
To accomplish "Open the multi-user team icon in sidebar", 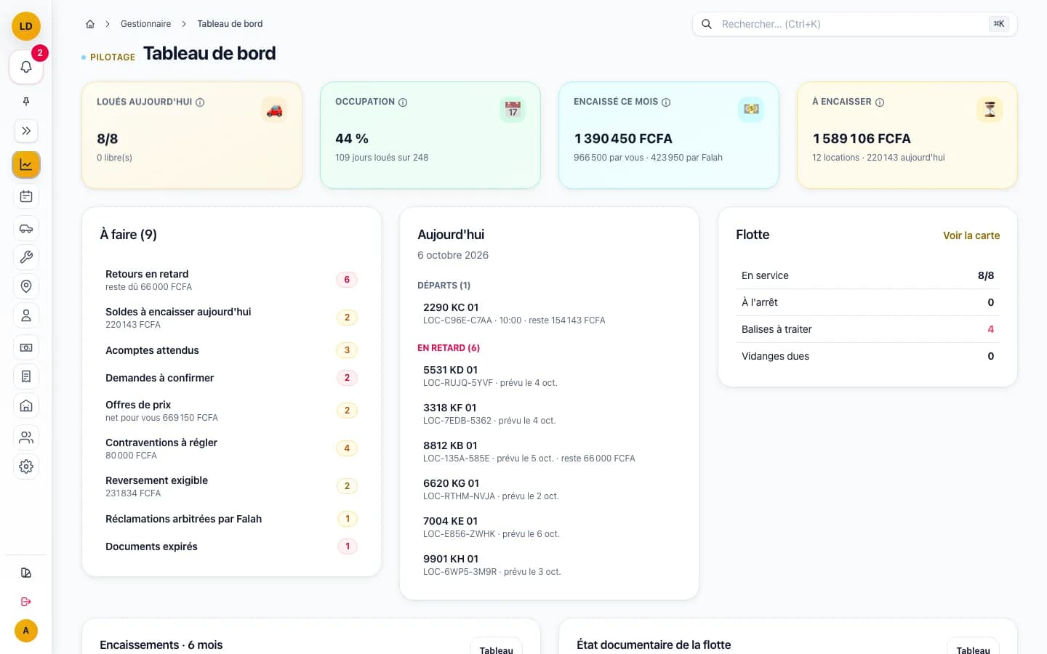I will point(26,437).
